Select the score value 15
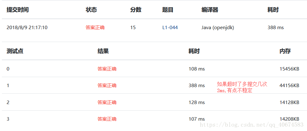The height and width of the screenshot is (131, 307). coord(133,28)
